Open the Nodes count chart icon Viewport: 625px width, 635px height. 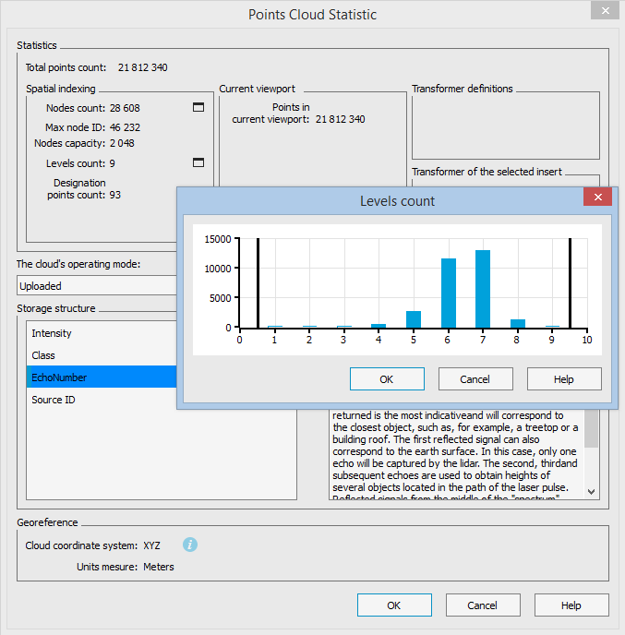[198, 108]
